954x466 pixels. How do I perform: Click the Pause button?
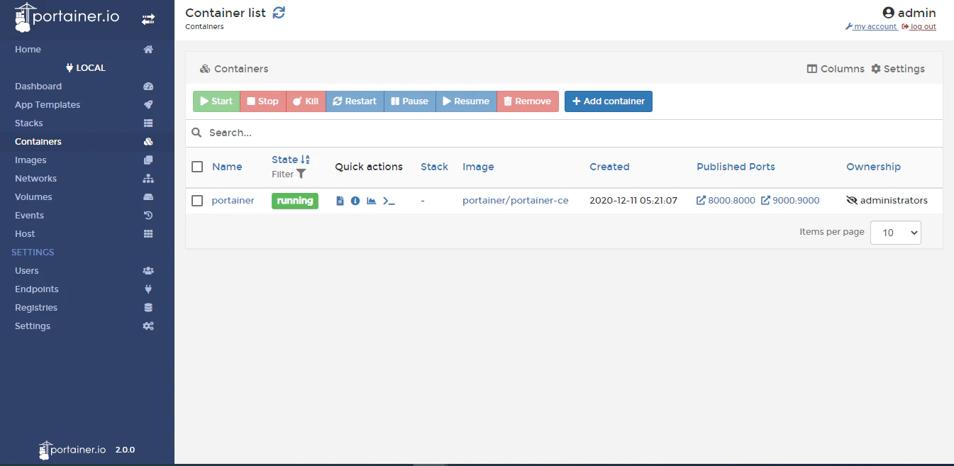click(410, 101)
